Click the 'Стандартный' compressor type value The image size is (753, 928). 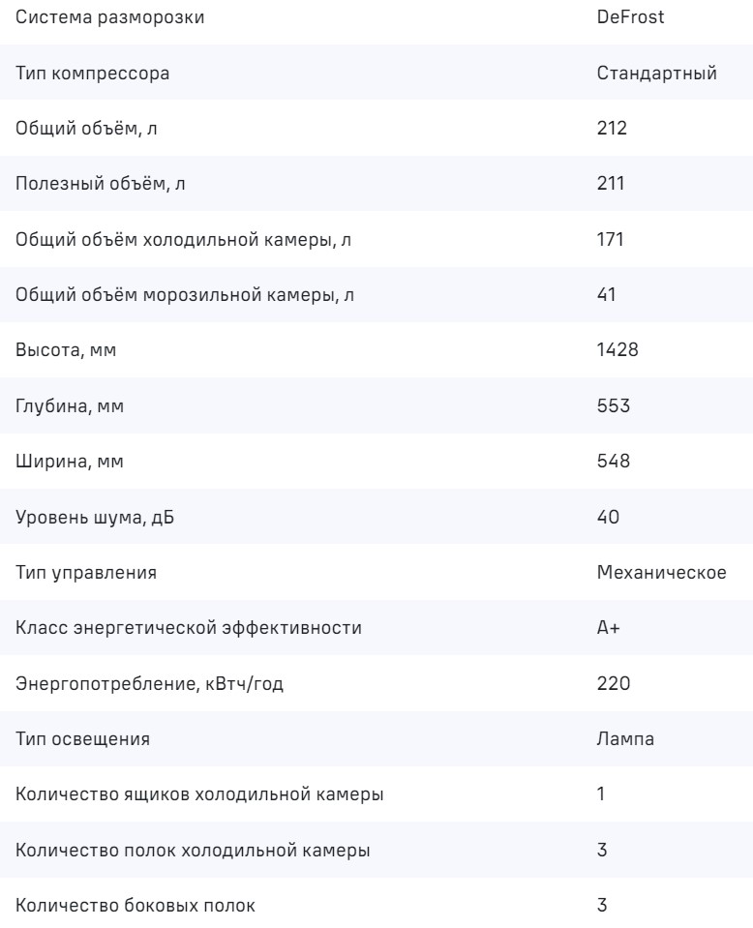point(657,73)
